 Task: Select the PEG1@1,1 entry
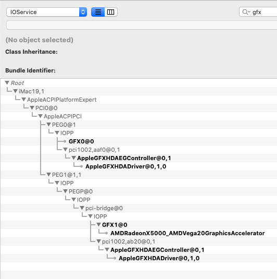67,175
